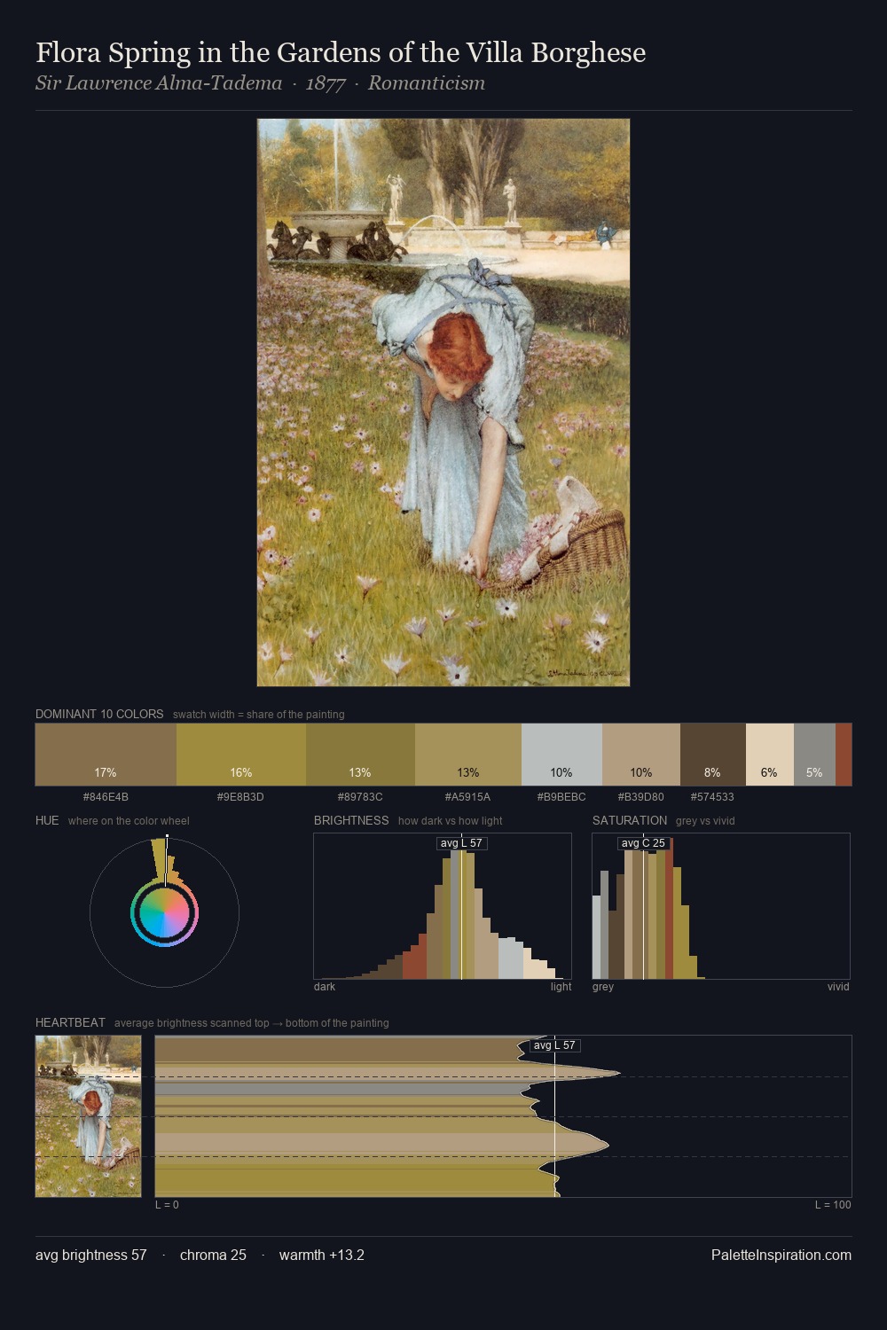This screenshot has width=887, height=1330.
Task: Click the hex label #89783C
Action: coord(360,797)
